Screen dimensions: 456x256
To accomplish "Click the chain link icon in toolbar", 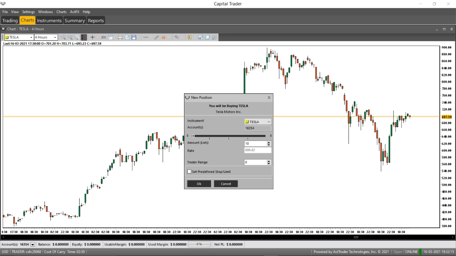I will [157, 37].
